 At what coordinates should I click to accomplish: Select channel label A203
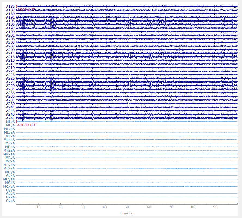pos(10,39)
